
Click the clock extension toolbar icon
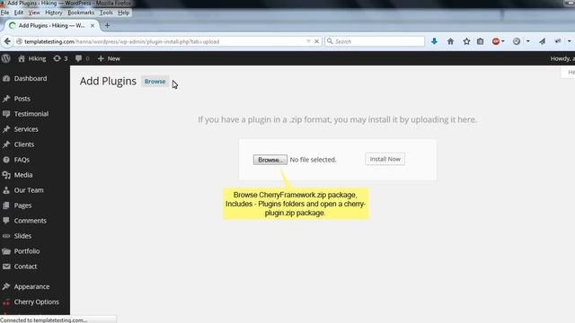pyautogui.click(x=517, y=41)
